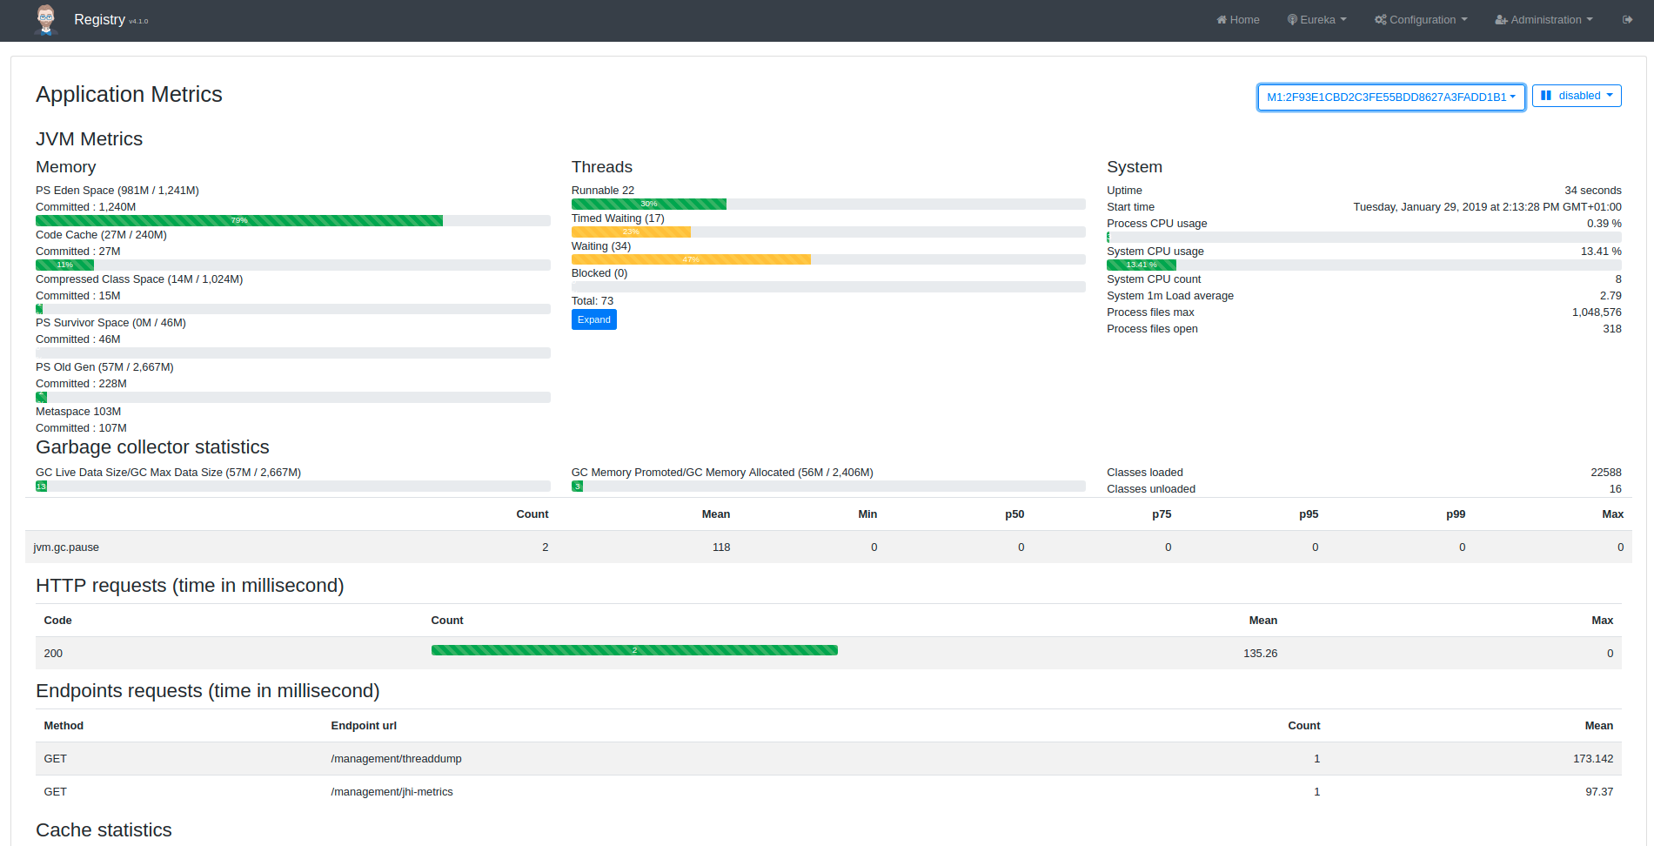Select the jvm.gc.pause table row label
The width and height of the screenshot is (1654, 846).
(x=66, y=547)
